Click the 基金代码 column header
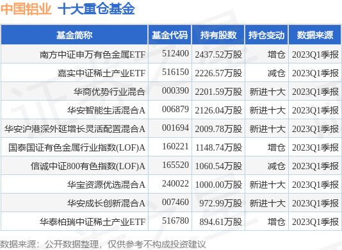This screenshot has width=342, height=250. [x=170, y=35]
